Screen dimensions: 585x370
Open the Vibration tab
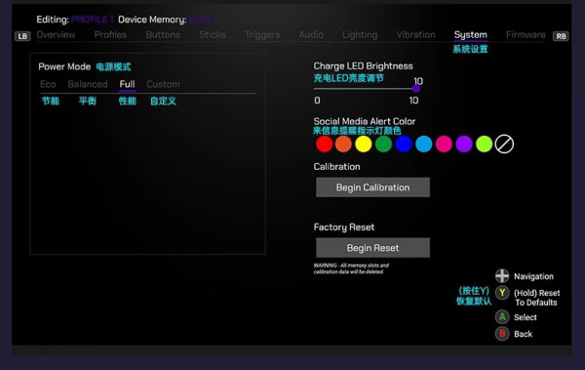click(415, 35)
